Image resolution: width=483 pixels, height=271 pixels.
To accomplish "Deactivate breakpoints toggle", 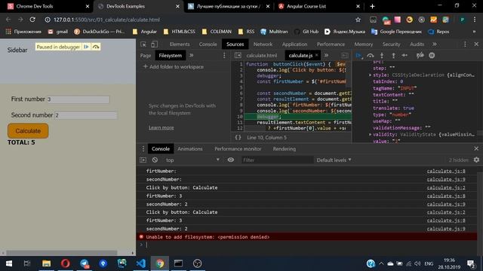I will tap(420, 55).
